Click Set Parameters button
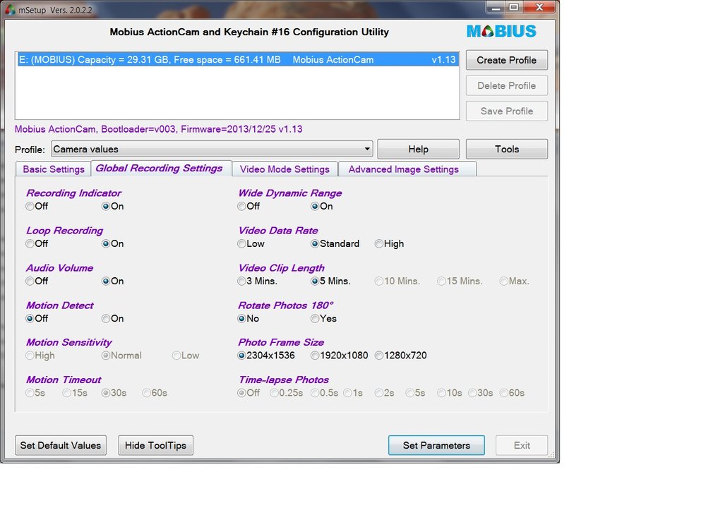Screen dimensions: 706x522 [x=436, y=445]
